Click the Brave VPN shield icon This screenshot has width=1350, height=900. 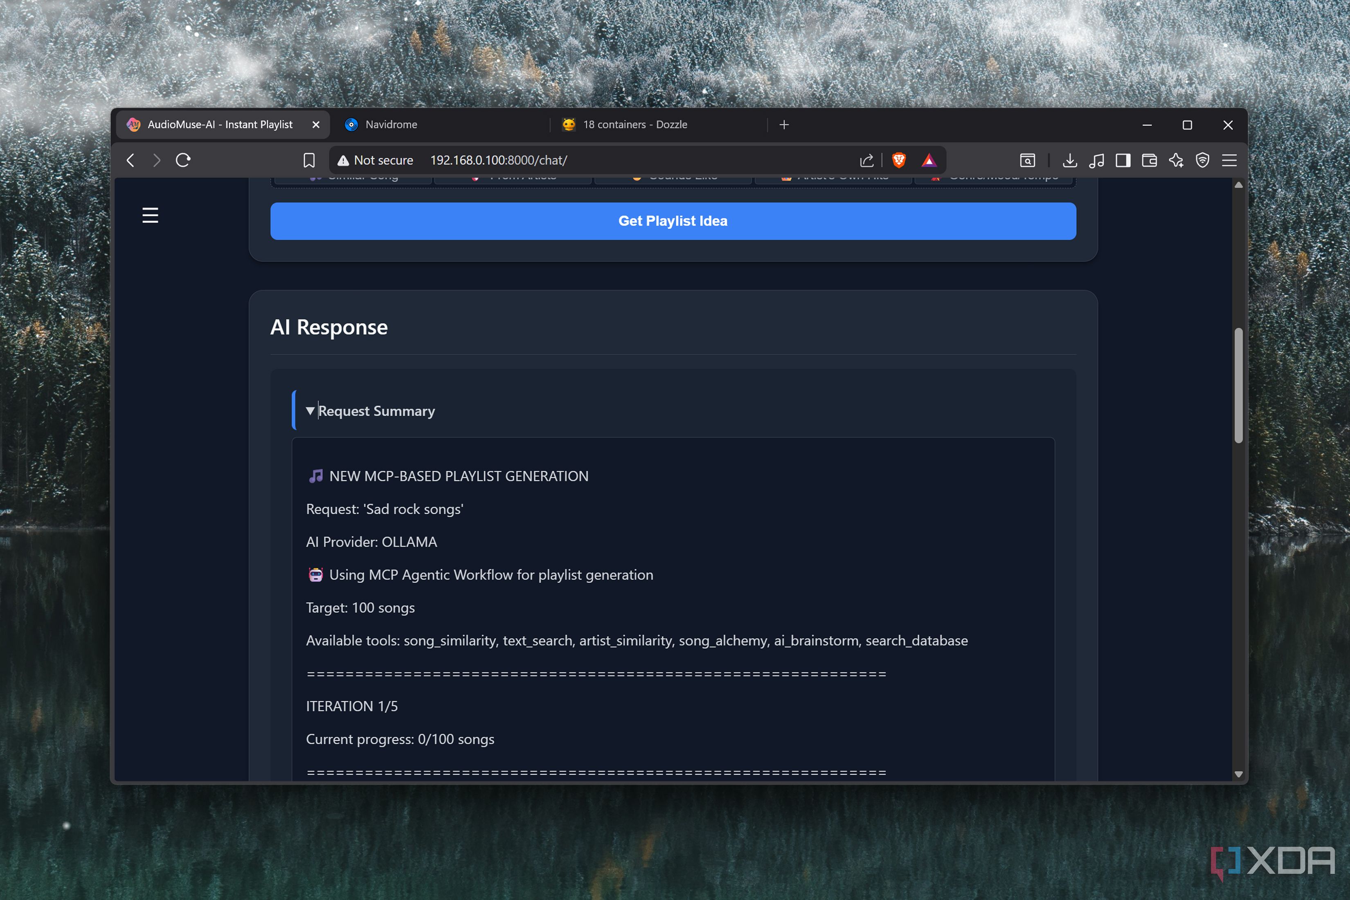[x=1202, y=160]
